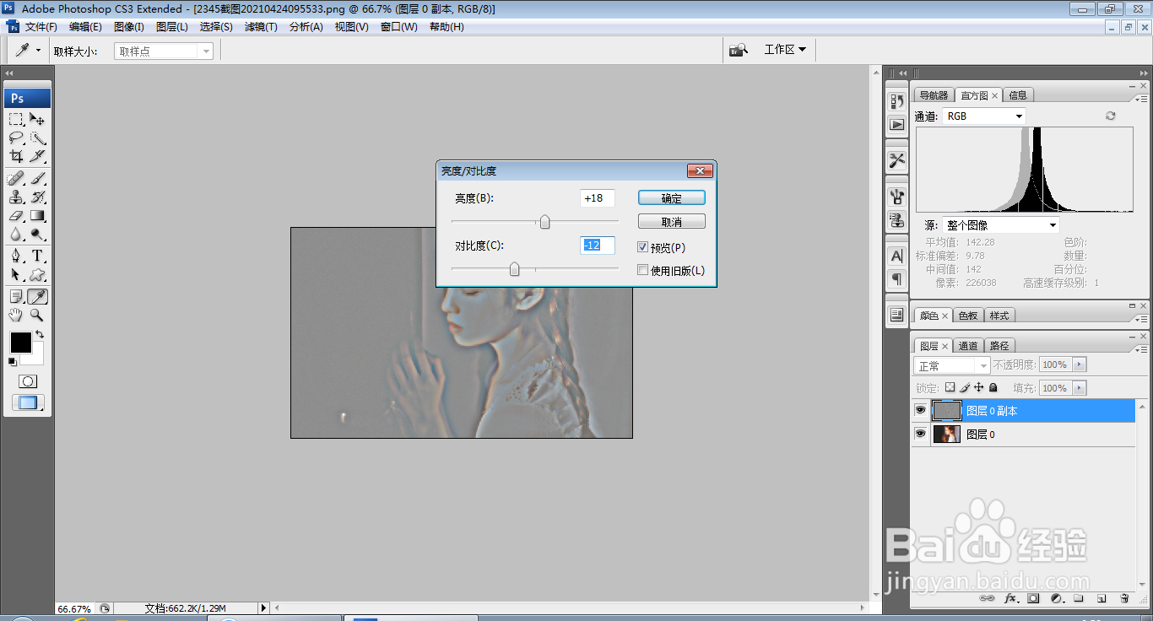
Task: Click swap foreground and background colors arrow
Action: (40, 335)
